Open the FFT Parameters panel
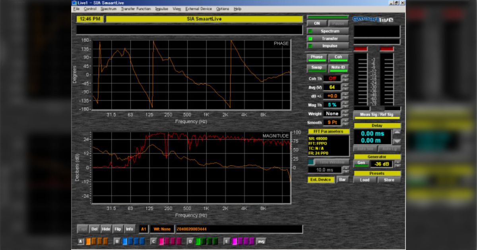 point(328,132)
